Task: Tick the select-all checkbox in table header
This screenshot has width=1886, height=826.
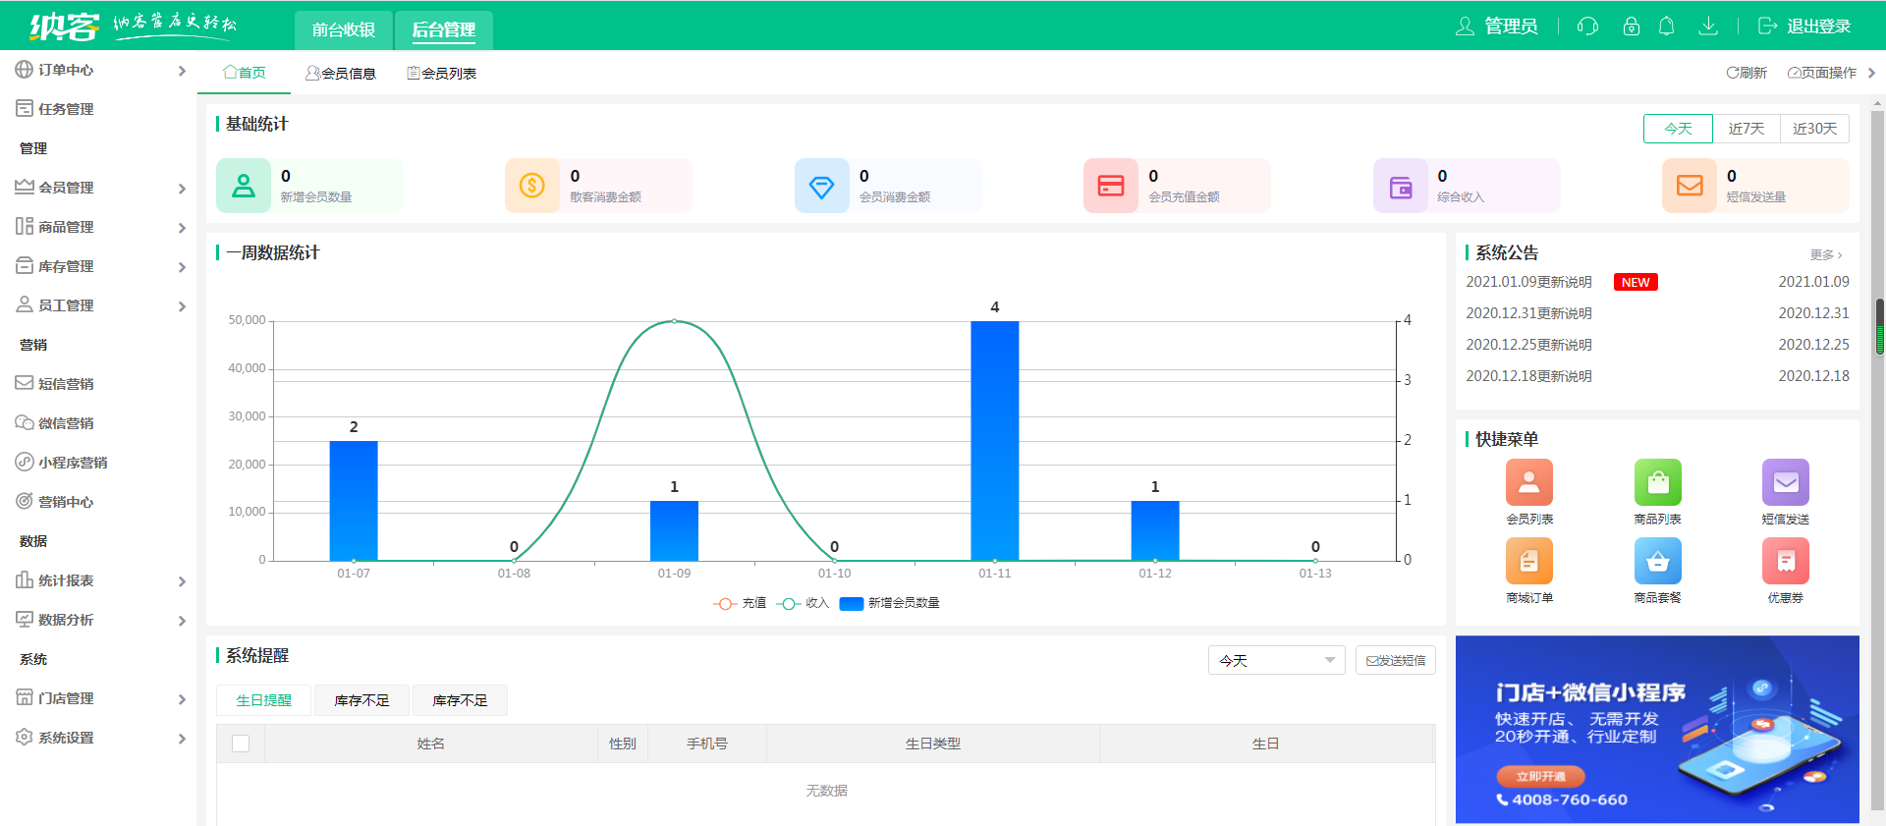Action: click(x=241, y=743)
